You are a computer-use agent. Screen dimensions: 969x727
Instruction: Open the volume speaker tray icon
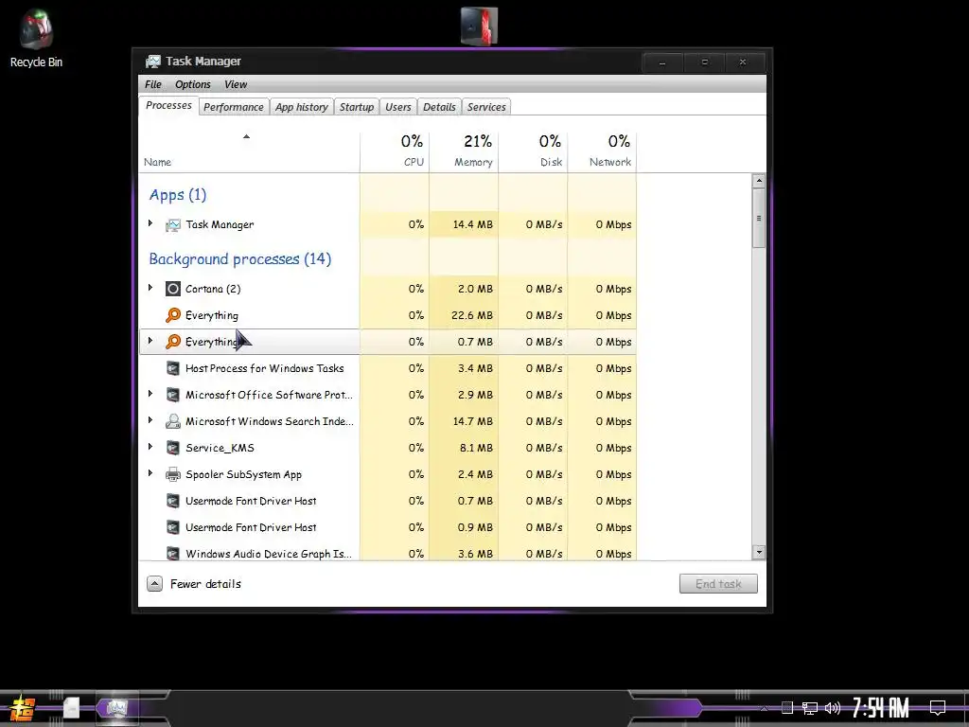coord(833,708)
